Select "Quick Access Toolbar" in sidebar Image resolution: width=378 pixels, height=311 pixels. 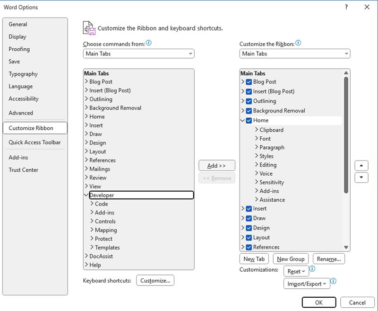pyautogui.click(x=34, y=142)
